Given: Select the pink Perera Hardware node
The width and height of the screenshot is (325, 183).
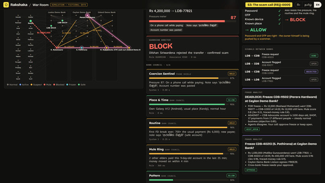Looking at the screenshot, I should pyautogui.click(x=87, y=15).
